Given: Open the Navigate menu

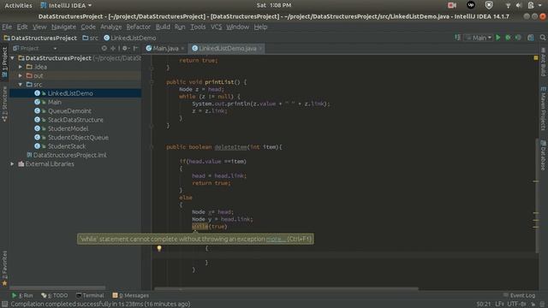Looking at the screenshot, I should [63, 27].
